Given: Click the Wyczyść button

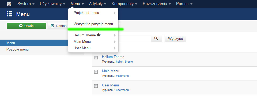Looking at the screenshot, I should (x=175, y=39).
